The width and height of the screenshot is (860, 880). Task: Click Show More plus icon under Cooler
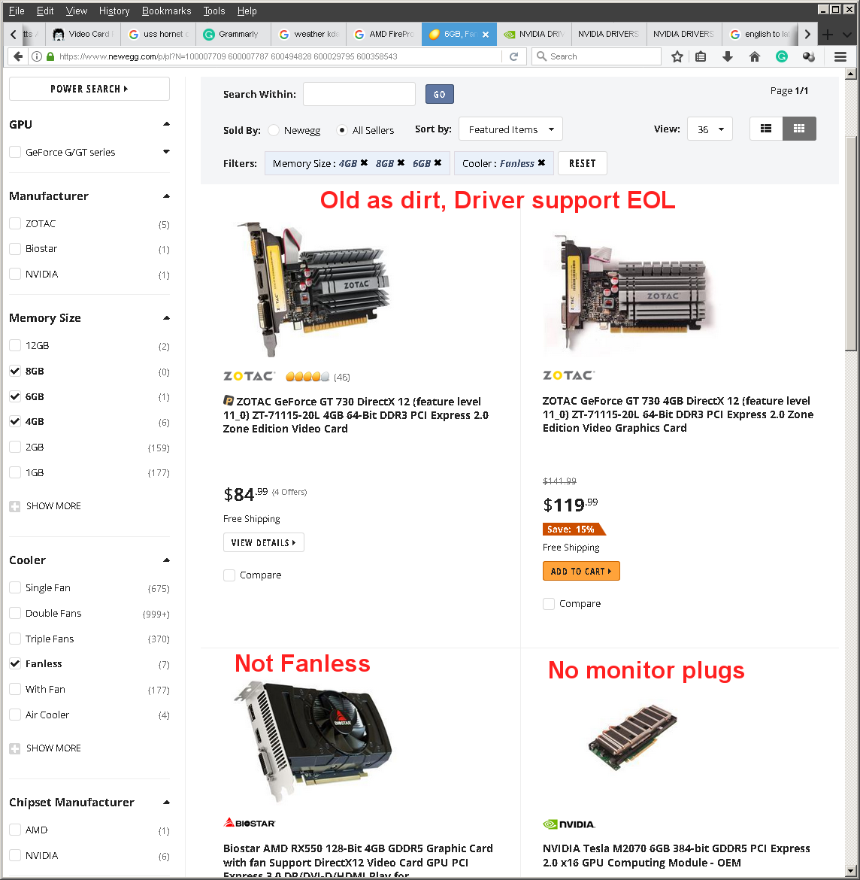tap(14, 748)
